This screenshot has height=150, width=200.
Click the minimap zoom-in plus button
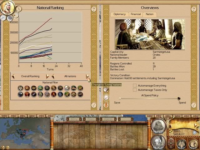(x=3, y=147)
